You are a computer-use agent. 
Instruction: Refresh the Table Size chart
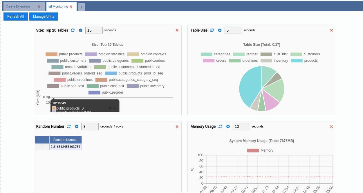click(212, 30)
